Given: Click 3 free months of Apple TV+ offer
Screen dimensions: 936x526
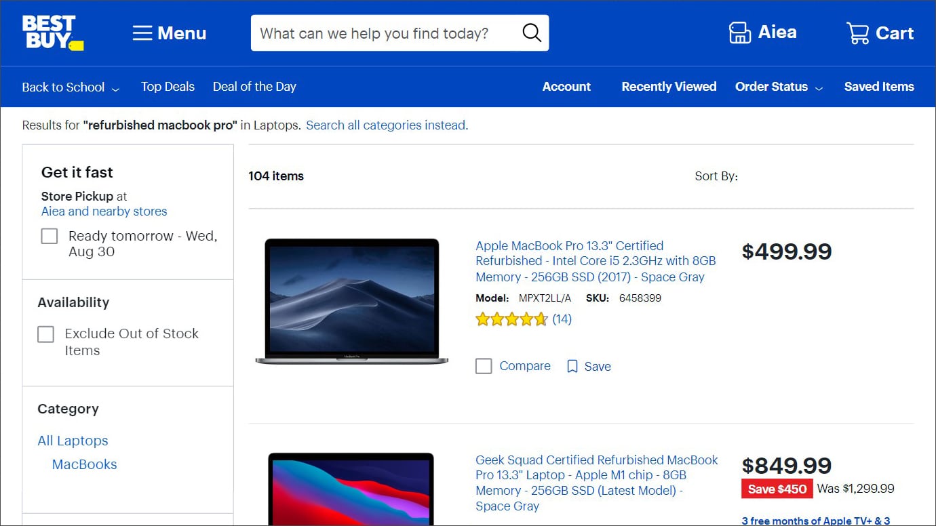Looking at the screenshot, I should pos(816,521).
